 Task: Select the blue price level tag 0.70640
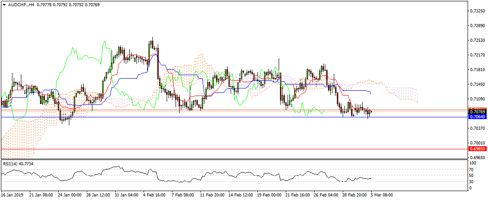[478, 117]
